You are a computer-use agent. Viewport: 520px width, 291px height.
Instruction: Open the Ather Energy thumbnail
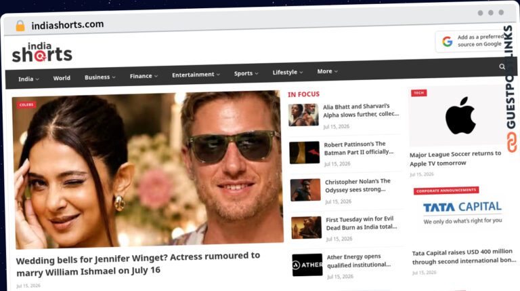pyautogui.click(x=307, y=265)
